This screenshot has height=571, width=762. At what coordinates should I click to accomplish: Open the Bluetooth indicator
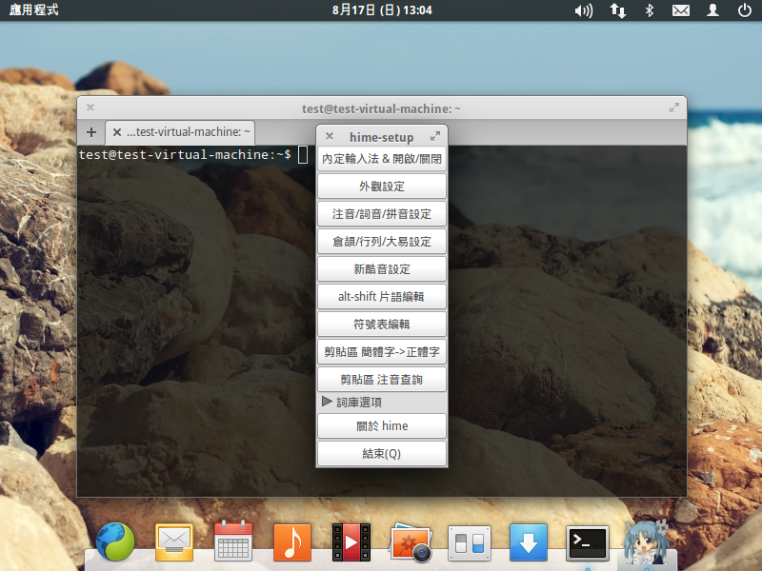tap(650, 10)
